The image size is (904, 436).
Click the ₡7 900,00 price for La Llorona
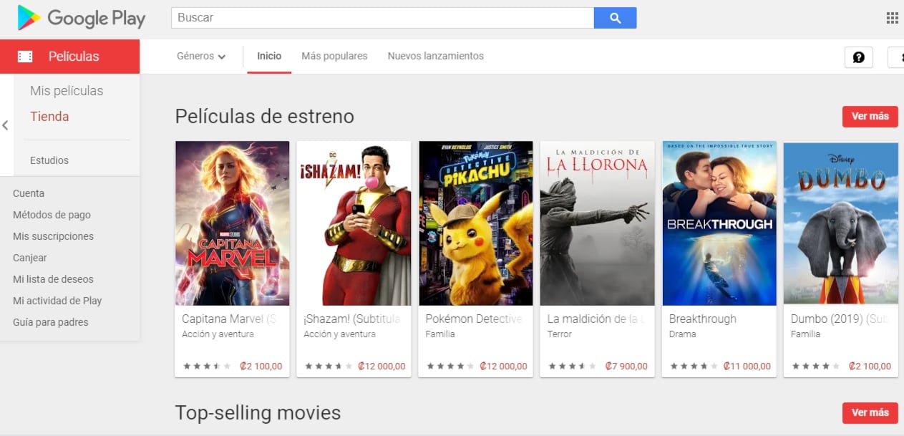click(x=626, y=366)
